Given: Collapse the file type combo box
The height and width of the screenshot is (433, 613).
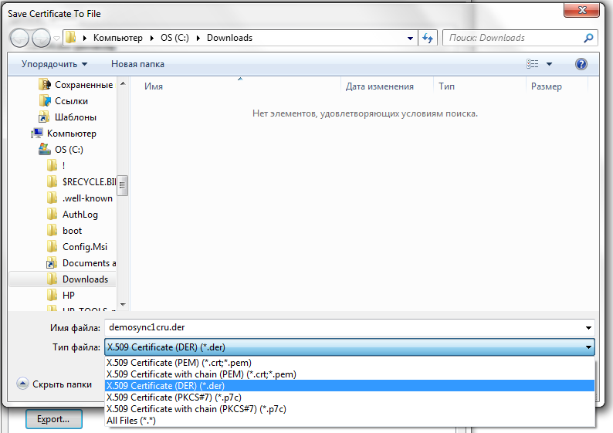Looking at the screenshot, I should (x=589, y=347).
